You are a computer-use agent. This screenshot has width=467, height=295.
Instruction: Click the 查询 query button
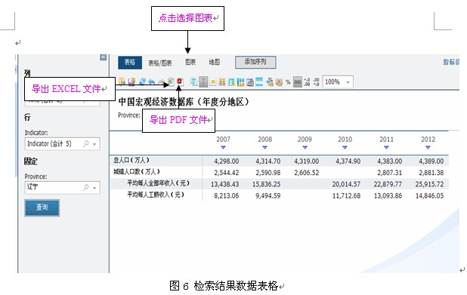(42, 207)
